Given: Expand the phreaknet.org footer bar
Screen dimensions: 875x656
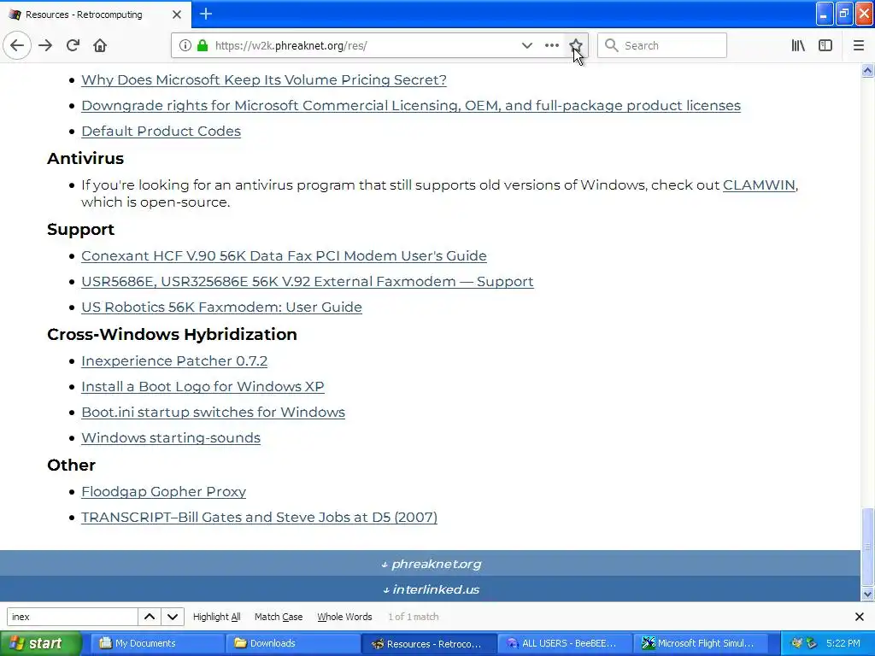Looking at the screenshot, I should click(x=431, y=564).
